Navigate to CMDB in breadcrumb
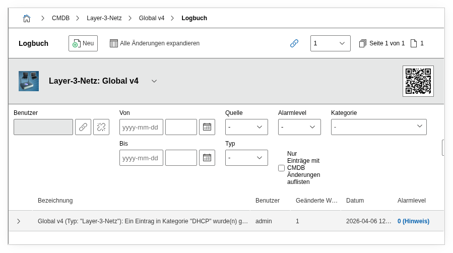This screenshot has height=253, width=453. point(60,18)
